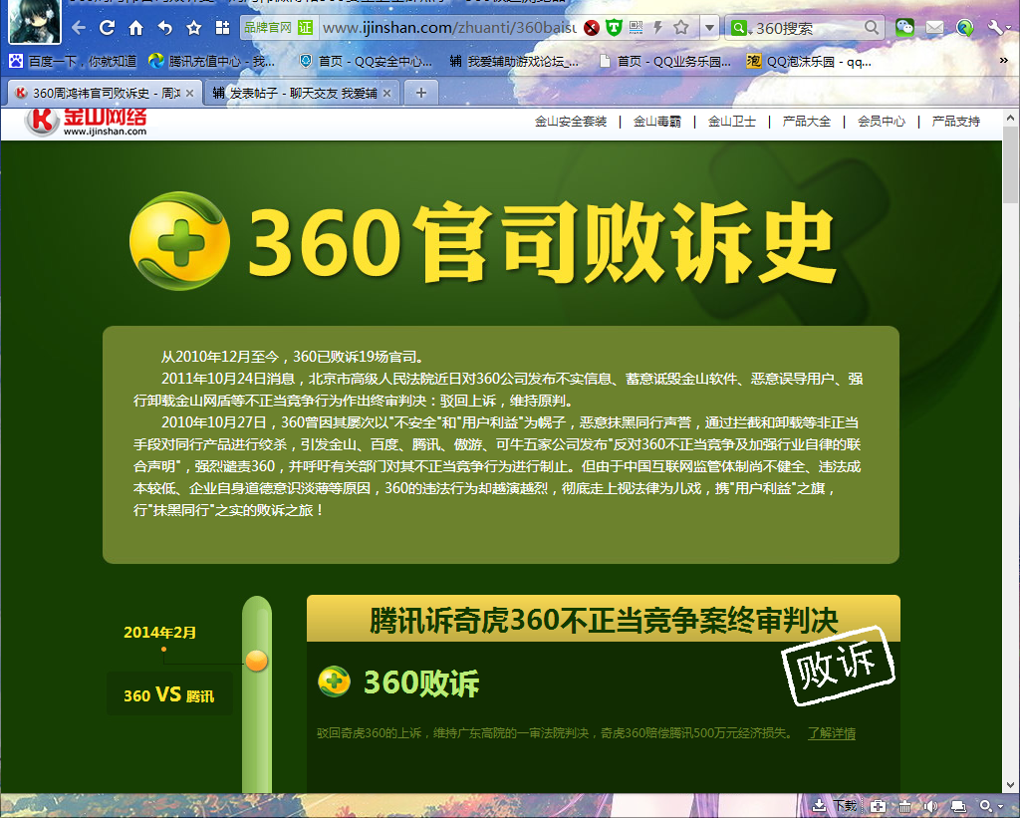Open bookmark 首页 - QQ业务乐园
The image size is (1020, 818).
pyautogui.click(x=664, y=61)
